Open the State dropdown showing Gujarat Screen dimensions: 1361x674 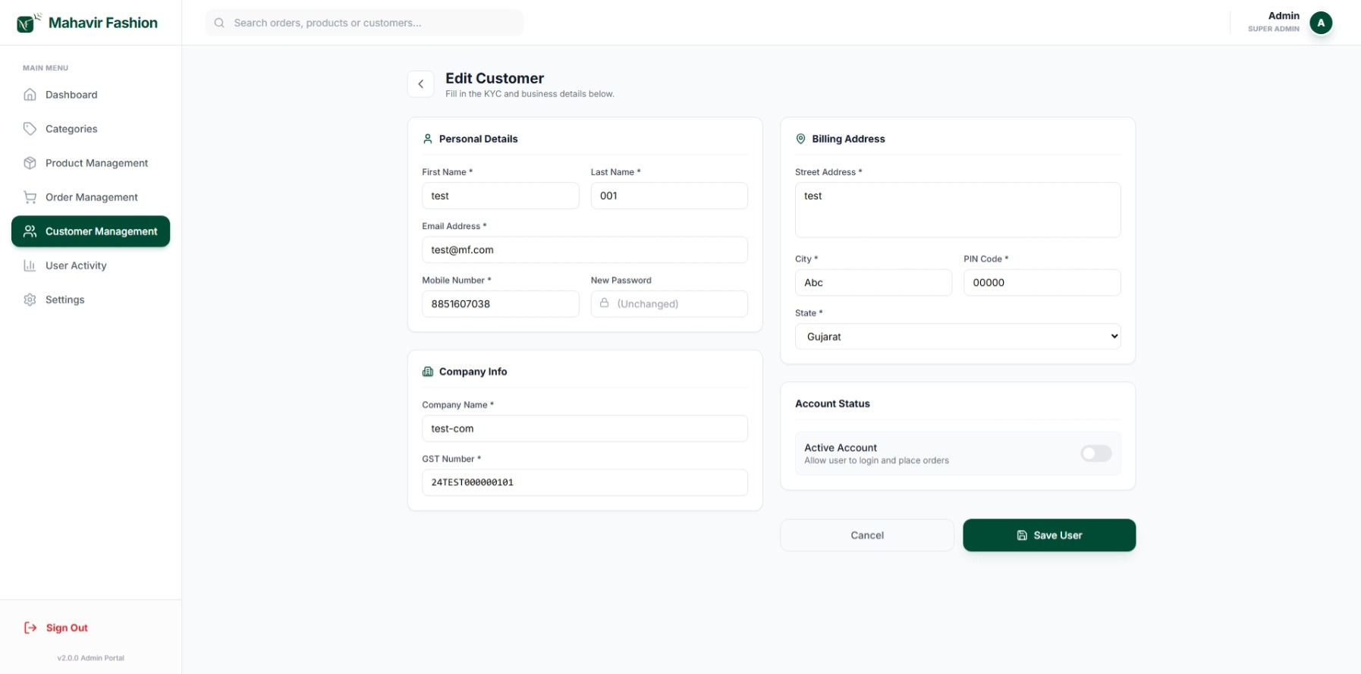(x=957, y=337)
